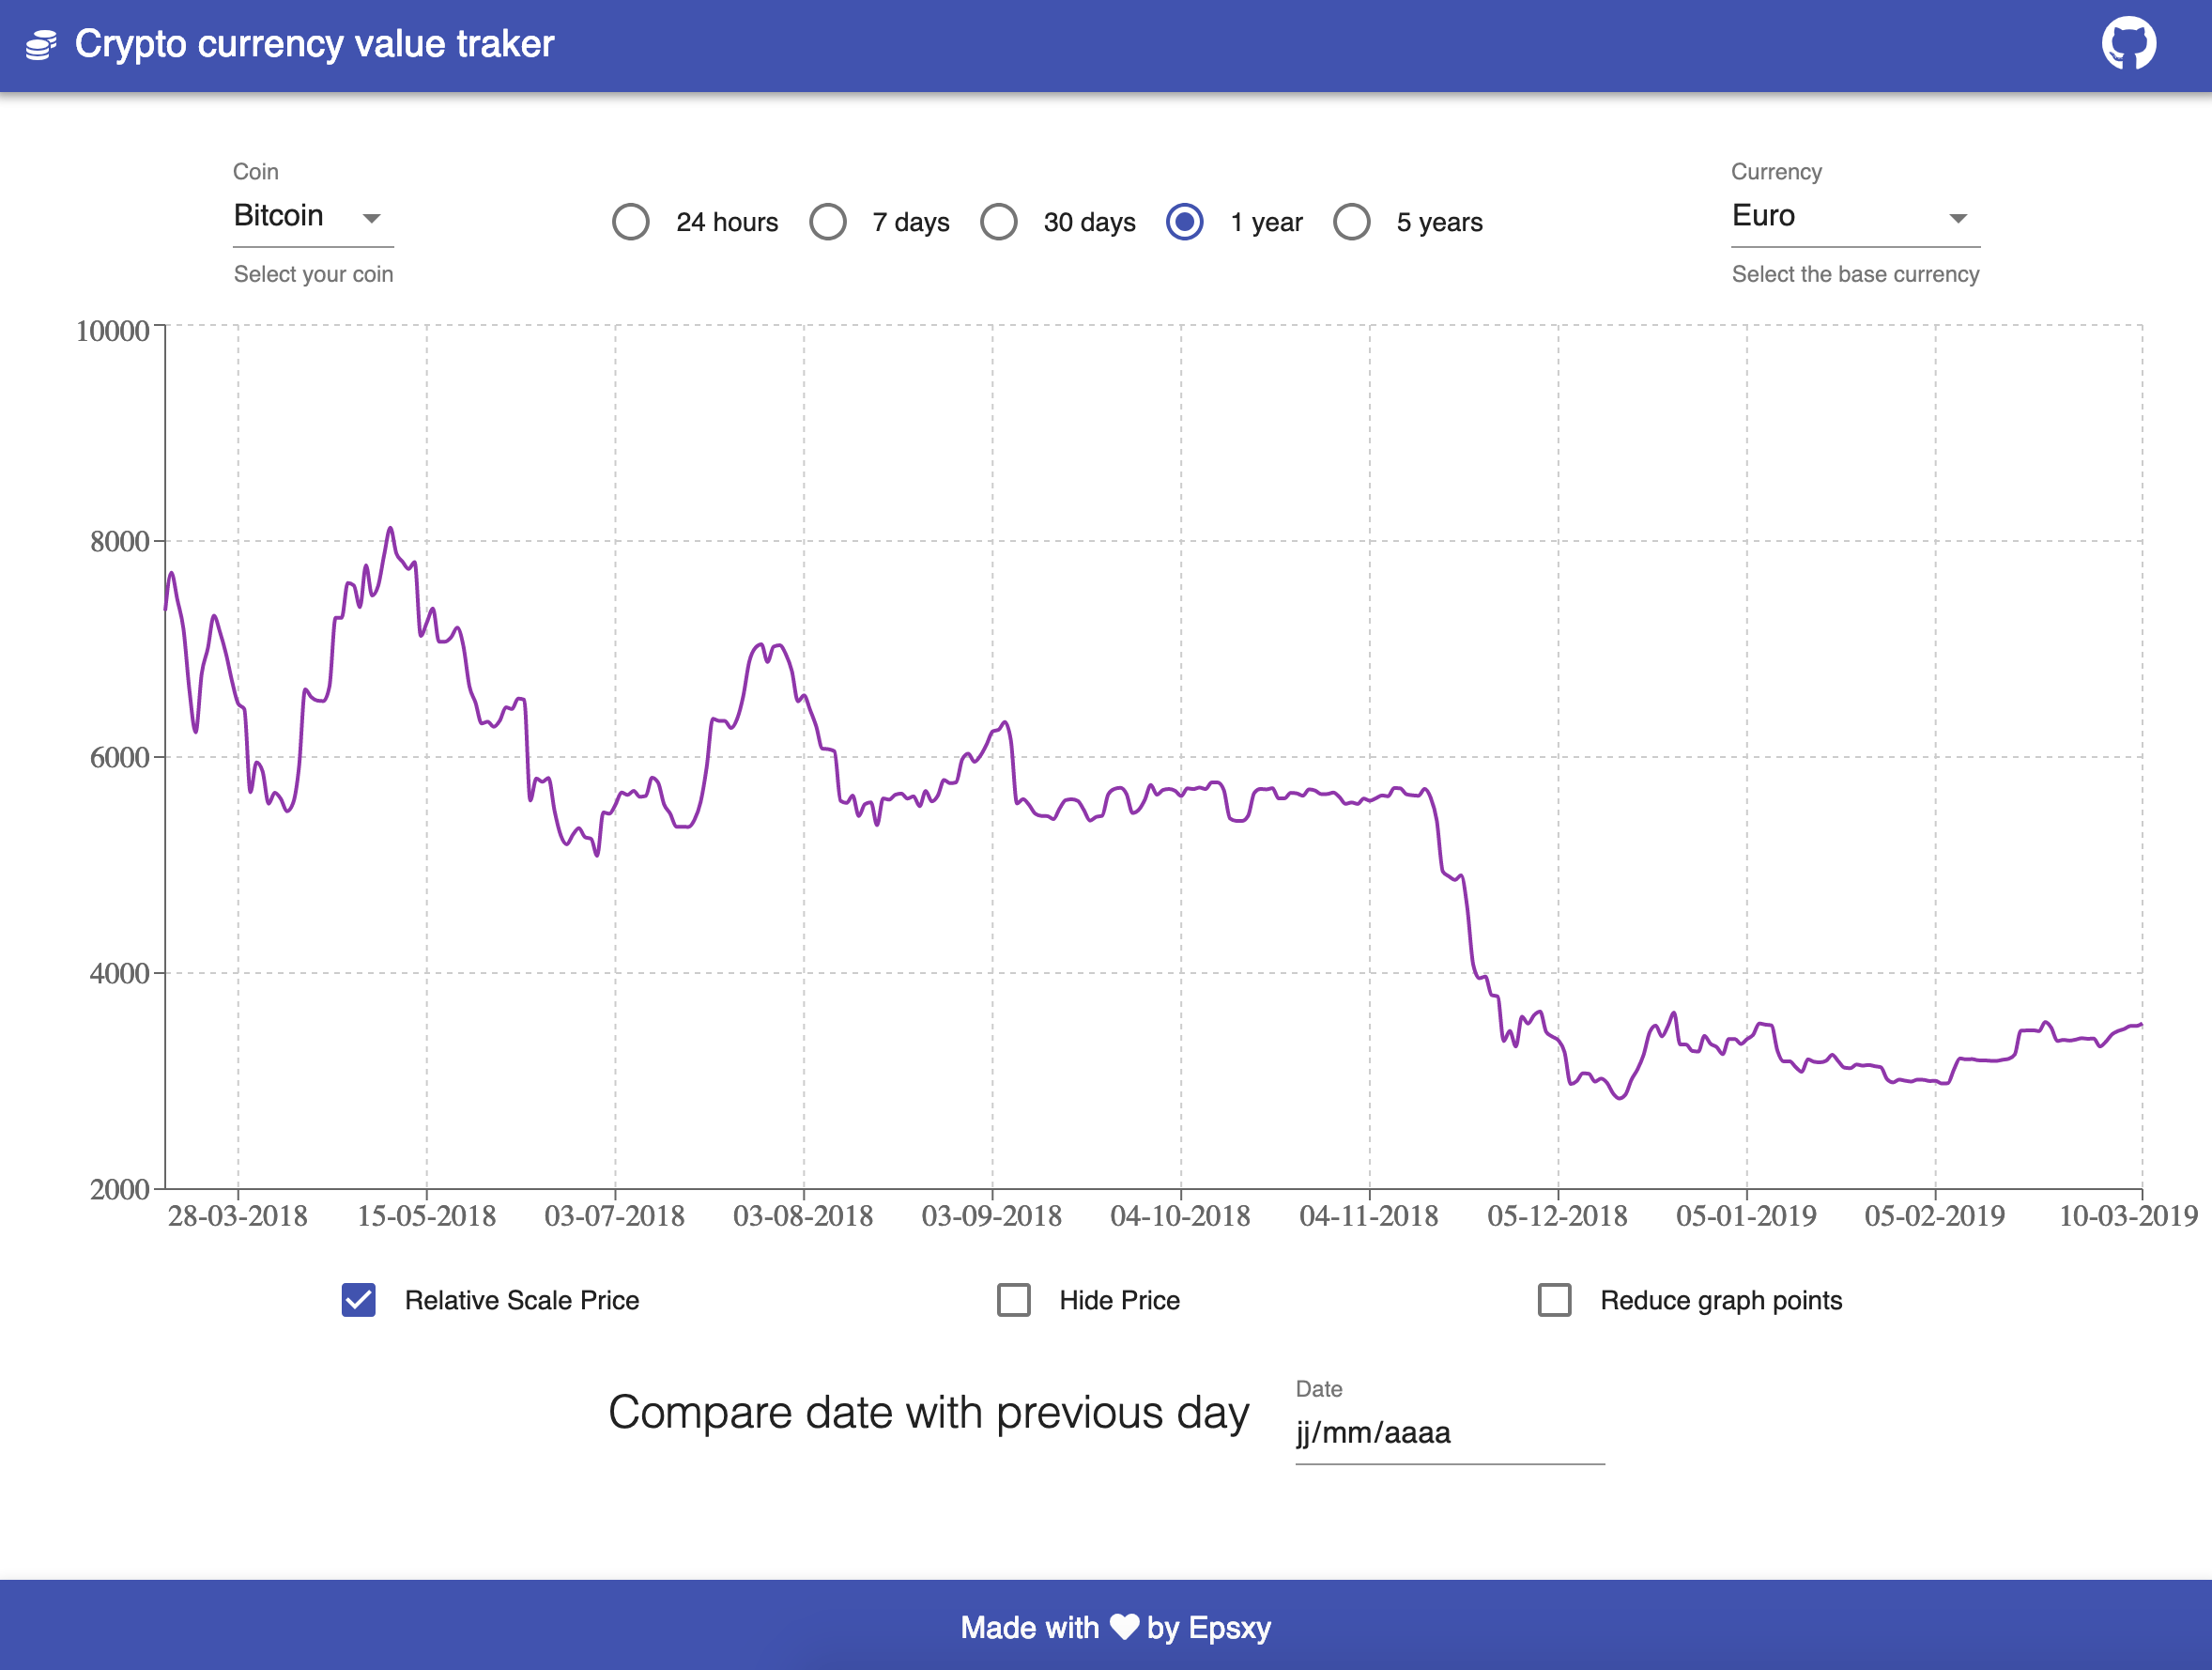
Task: Click 'Compare date with previous day' heading
Action: tap(929, 1413)
